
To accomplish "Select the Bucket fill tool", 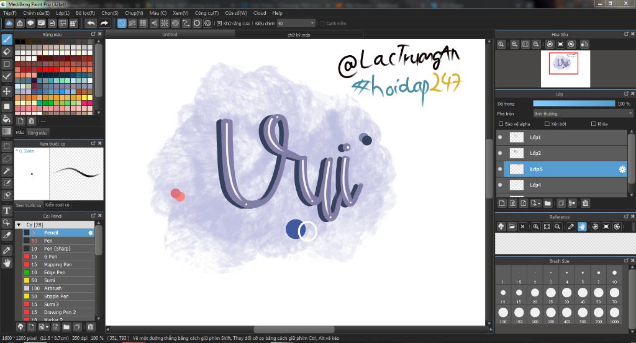I will 7,118.
